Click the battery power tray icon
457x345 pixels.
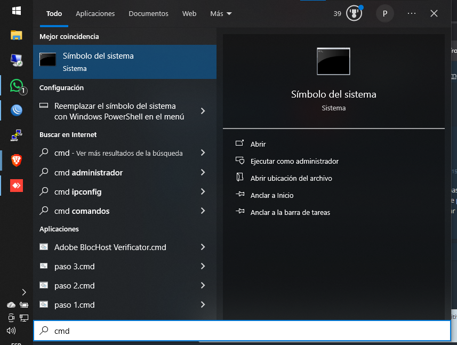click(x=24, y=305)
